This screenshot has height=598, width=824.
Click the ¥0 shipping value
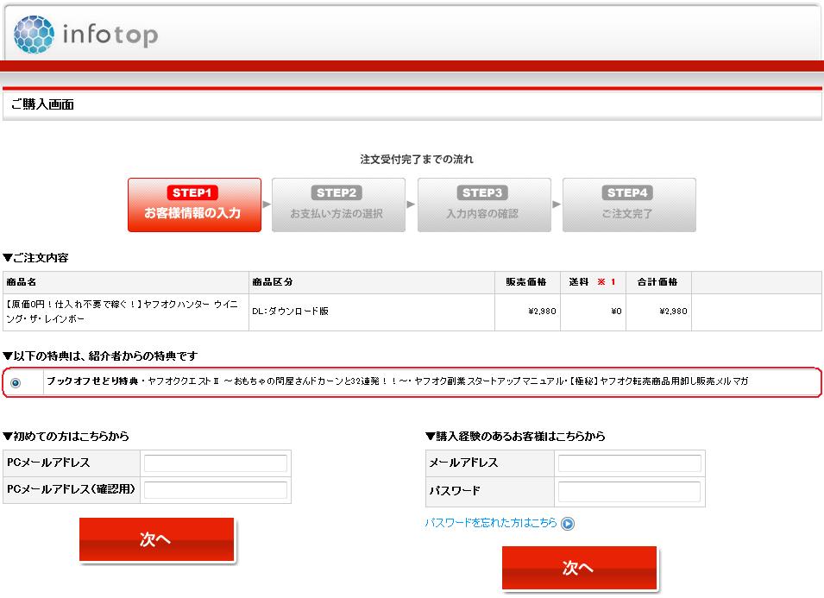click(616, 312)
